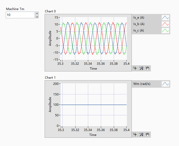Click the Amplitude axis label of Chart 0
The image size is (179, 146).
50,38
